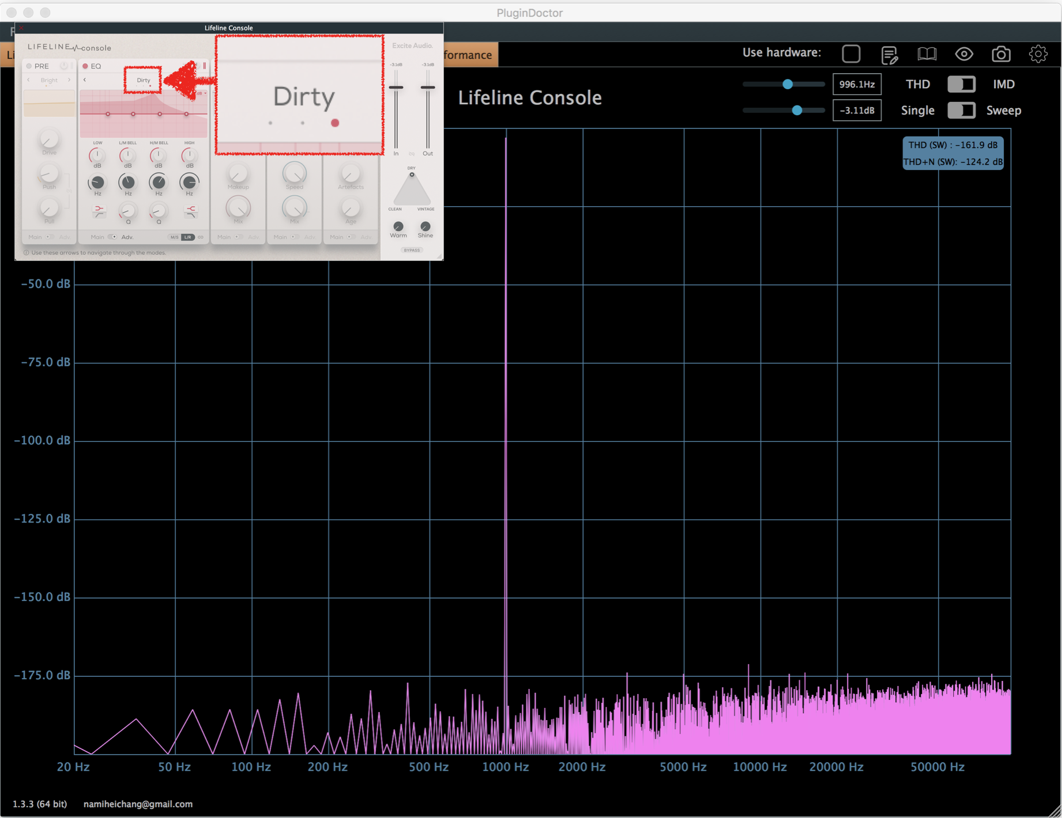Toggle the THD / IMD switch
The image size is (1062, 818).
click(961, 84)
